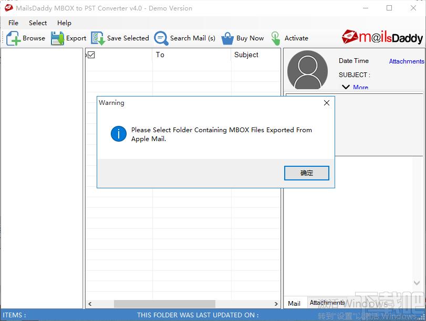Click the contact avatar placeholder image
The image size is (426, 321).
coord(307,70)
